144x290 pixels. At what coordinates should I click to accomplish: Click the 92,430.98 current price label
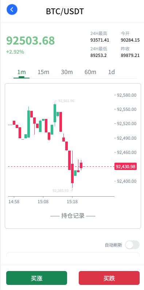(x=125, y=167)
